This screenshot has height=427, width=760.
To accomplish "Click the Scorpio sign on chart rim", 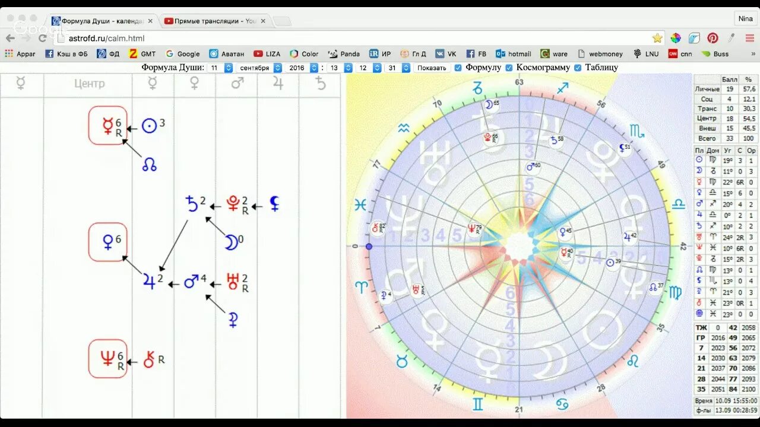I will tap(636, 132).
